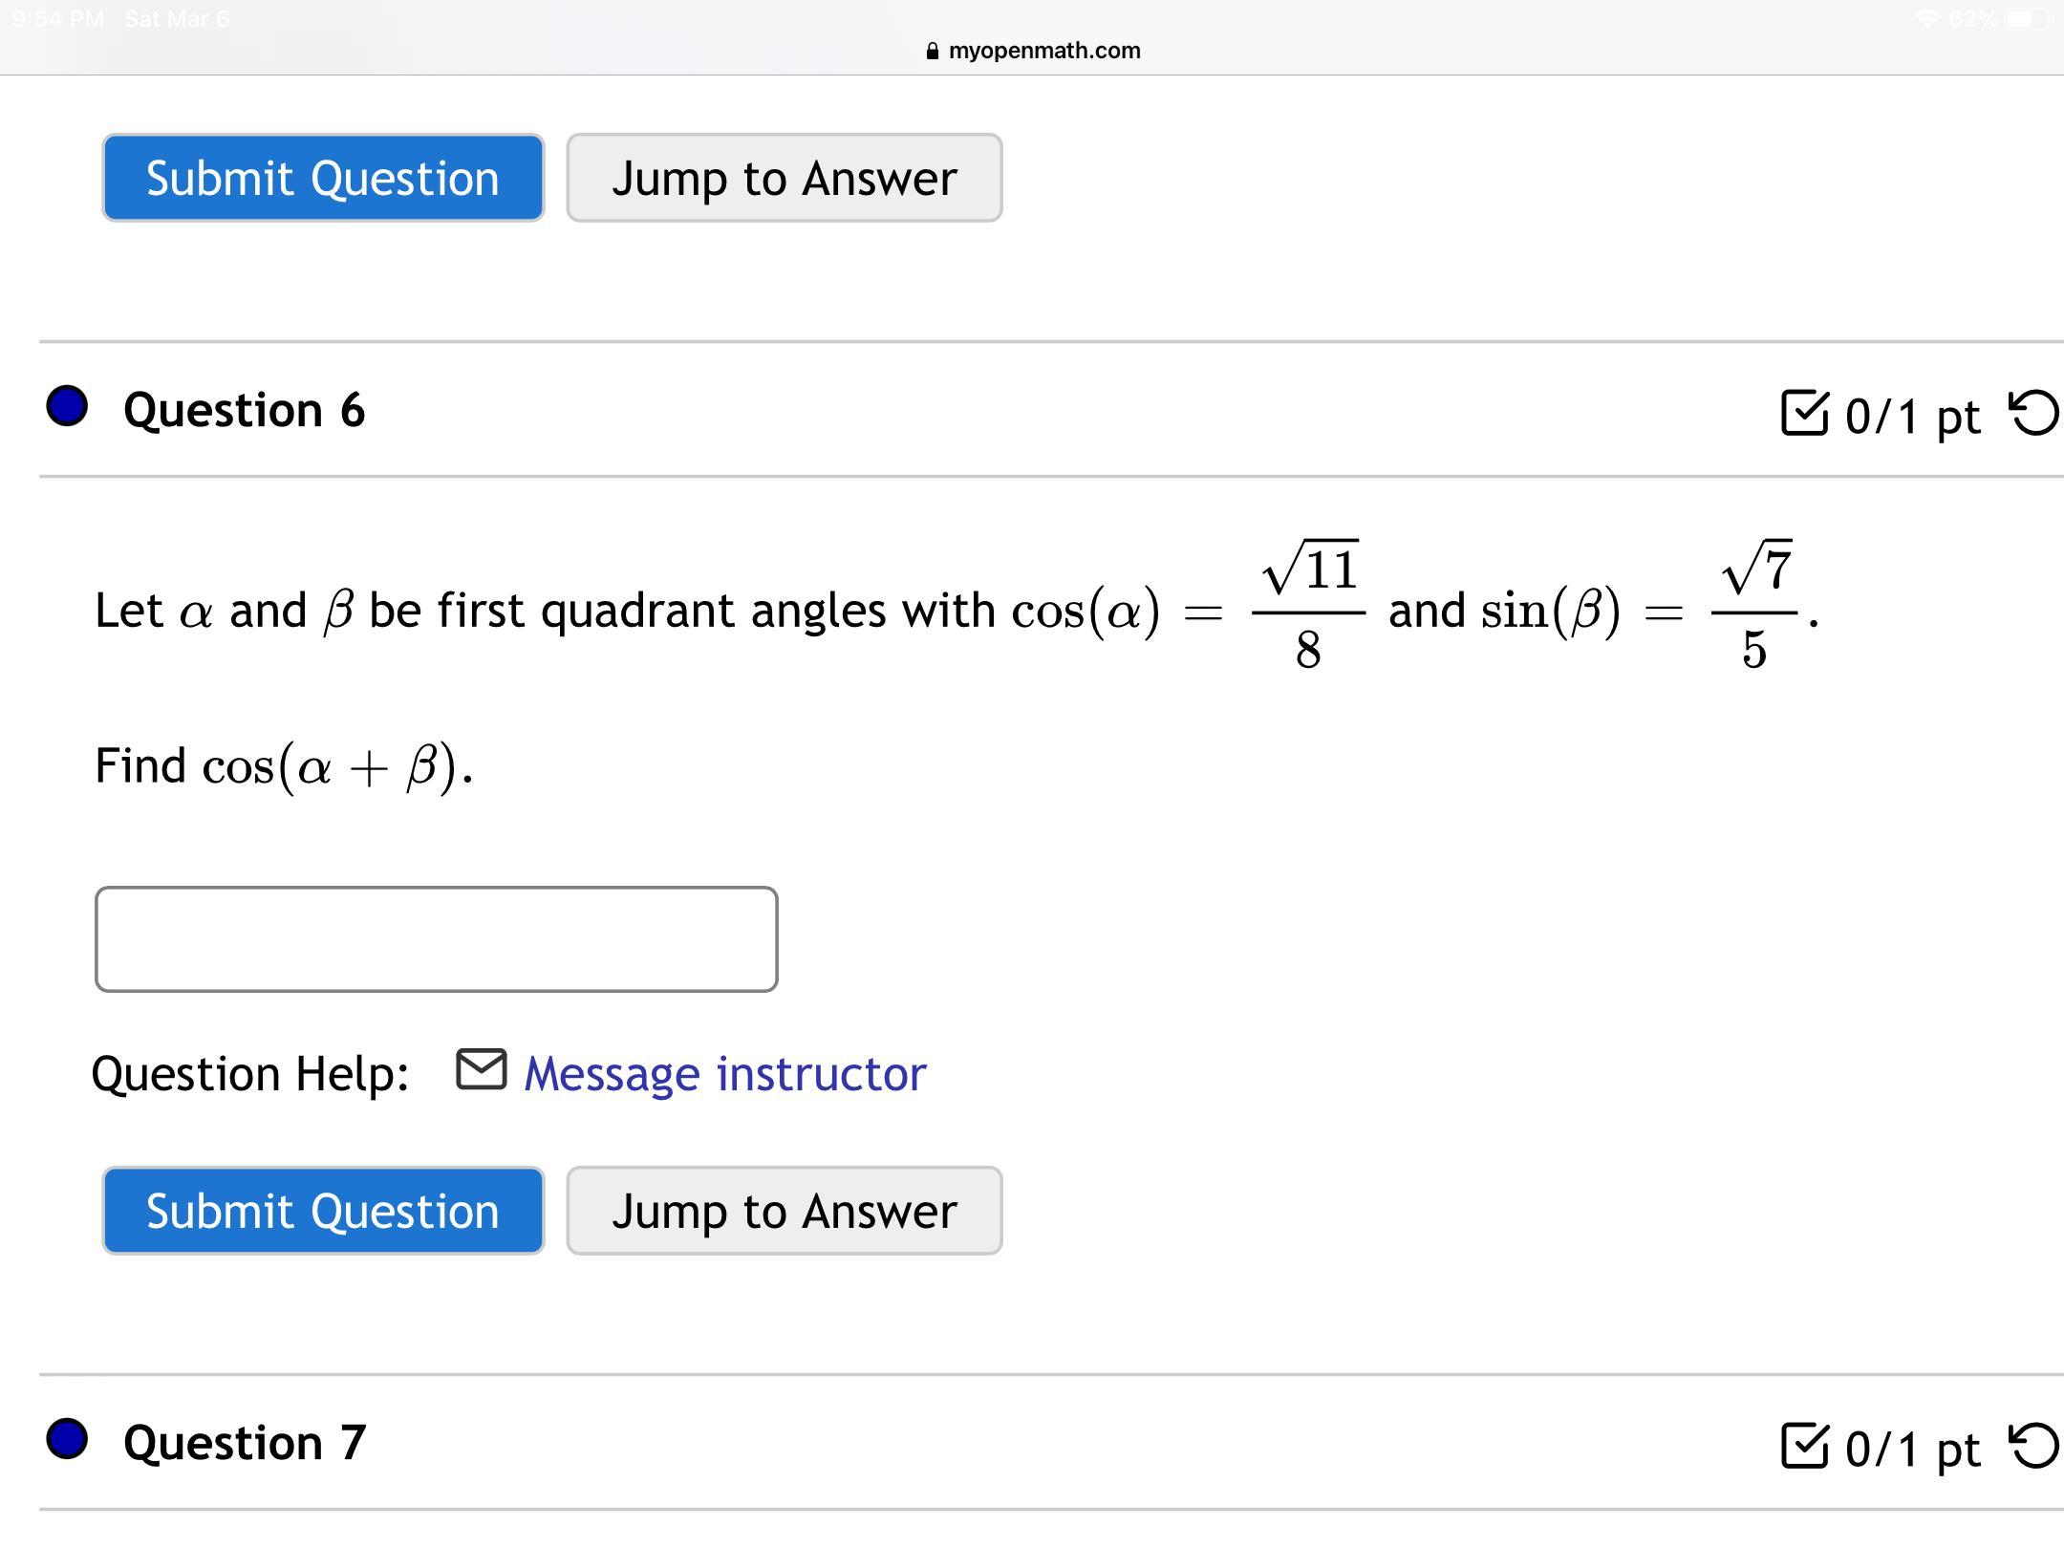Select the Question 7 heading
Viewport: 2064px width, 1548px height.
click(x=244, y=1442)
